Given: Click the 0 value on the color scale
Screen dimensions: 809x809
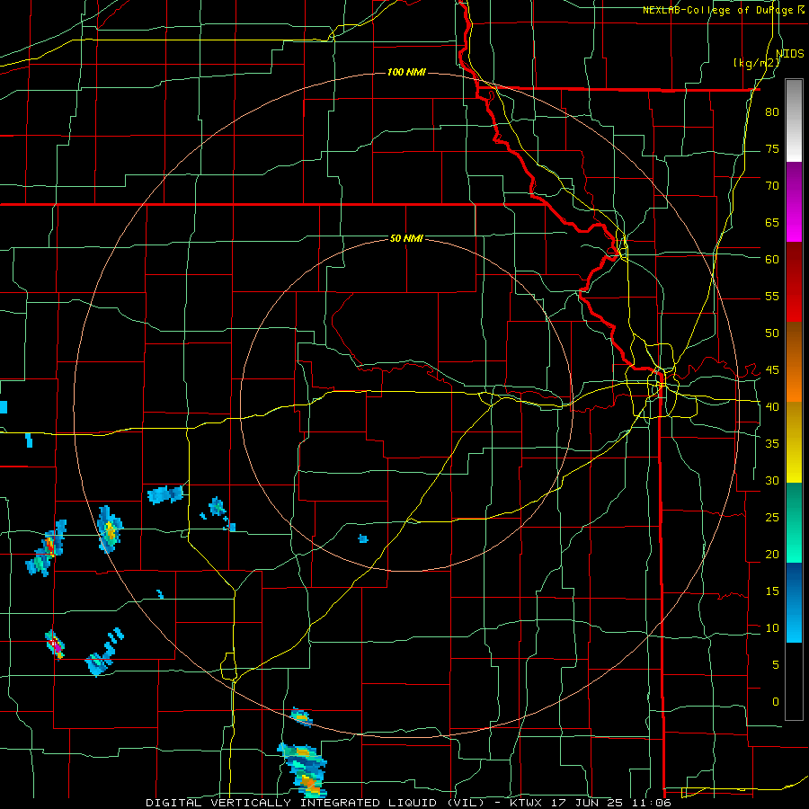Looking at the screenshot, I should tap(775, 702).
